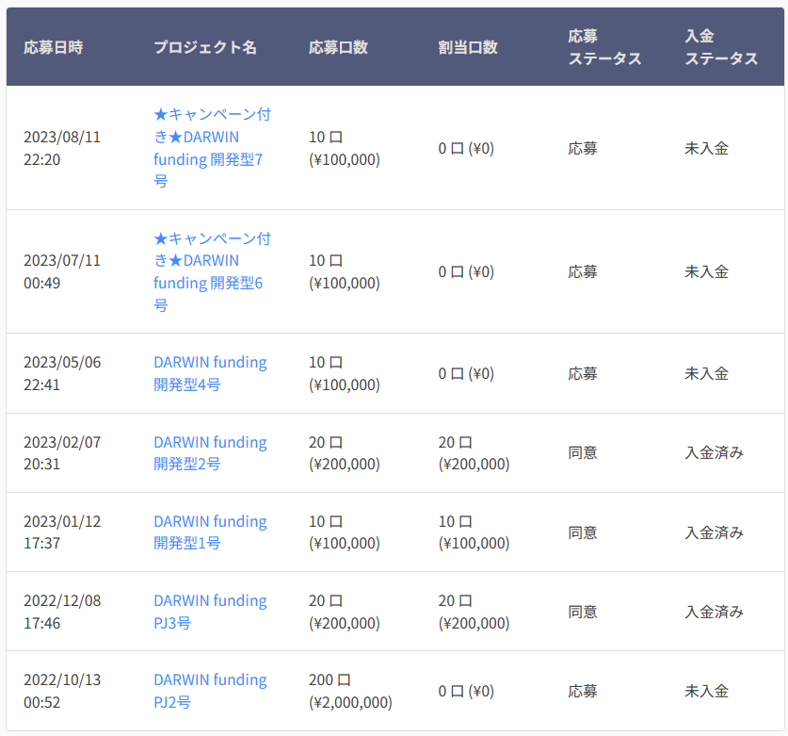788x736 pixels.
Task: Click the 200 口 (¥2,000,000) amount cell
Action: (350, 691)
